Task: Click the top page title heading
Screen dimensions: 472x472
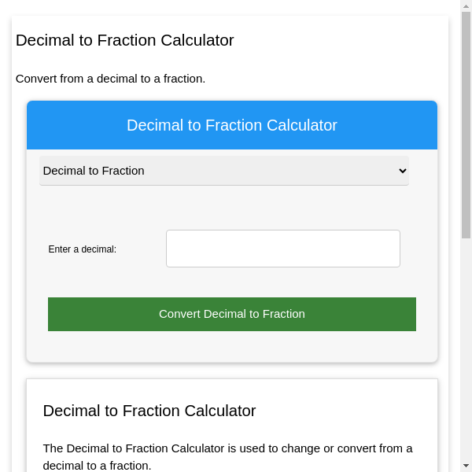Action: [125, 40]
